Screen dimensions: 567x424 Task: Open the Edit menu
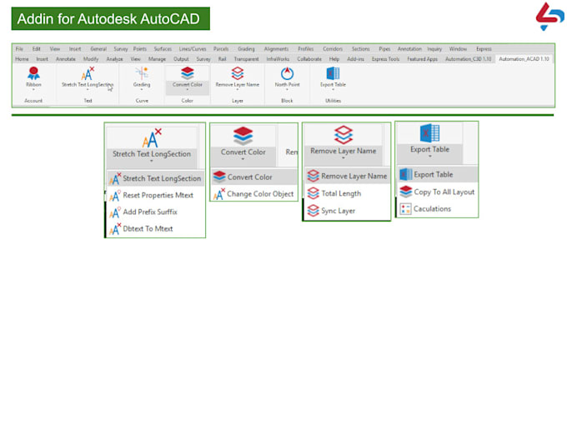[36, 49]
